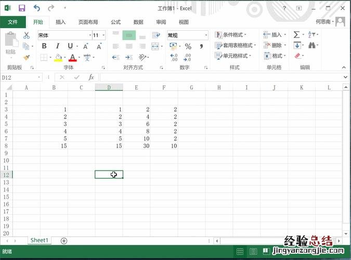Select the Sheet1 tab

[40, 240]
